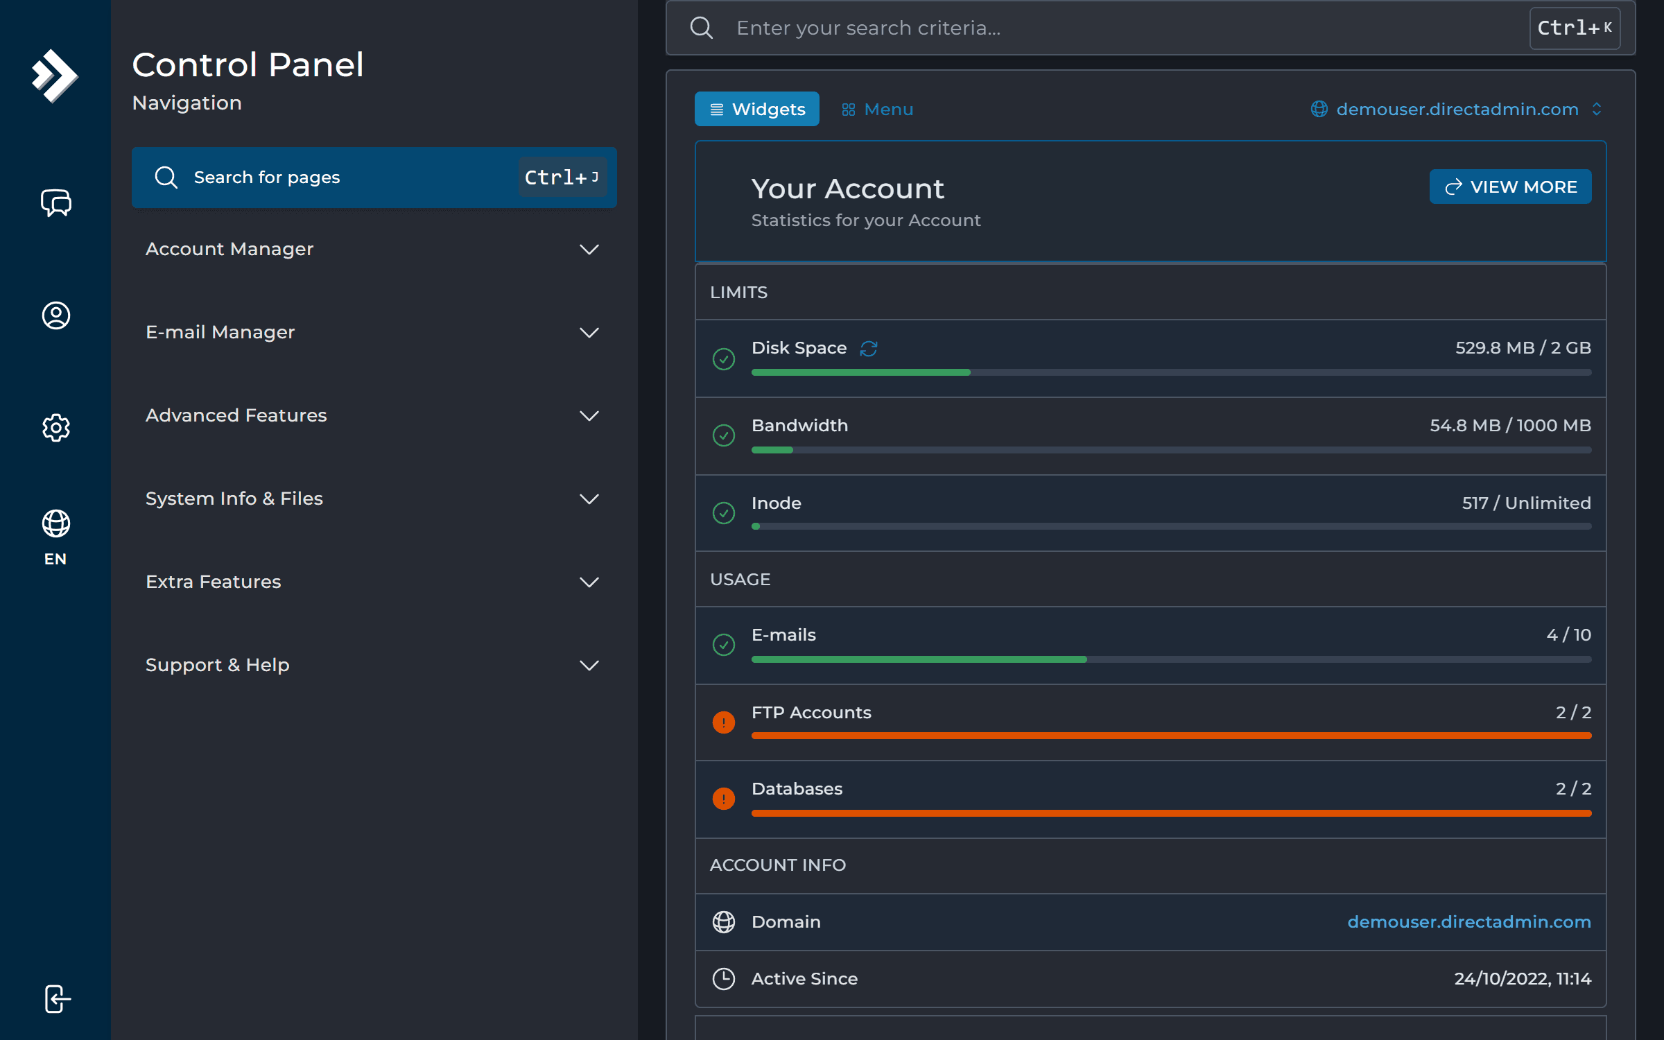Click the Inode progress bar
Screen dimensions: 1664x1040
[x=1171, y=526]
